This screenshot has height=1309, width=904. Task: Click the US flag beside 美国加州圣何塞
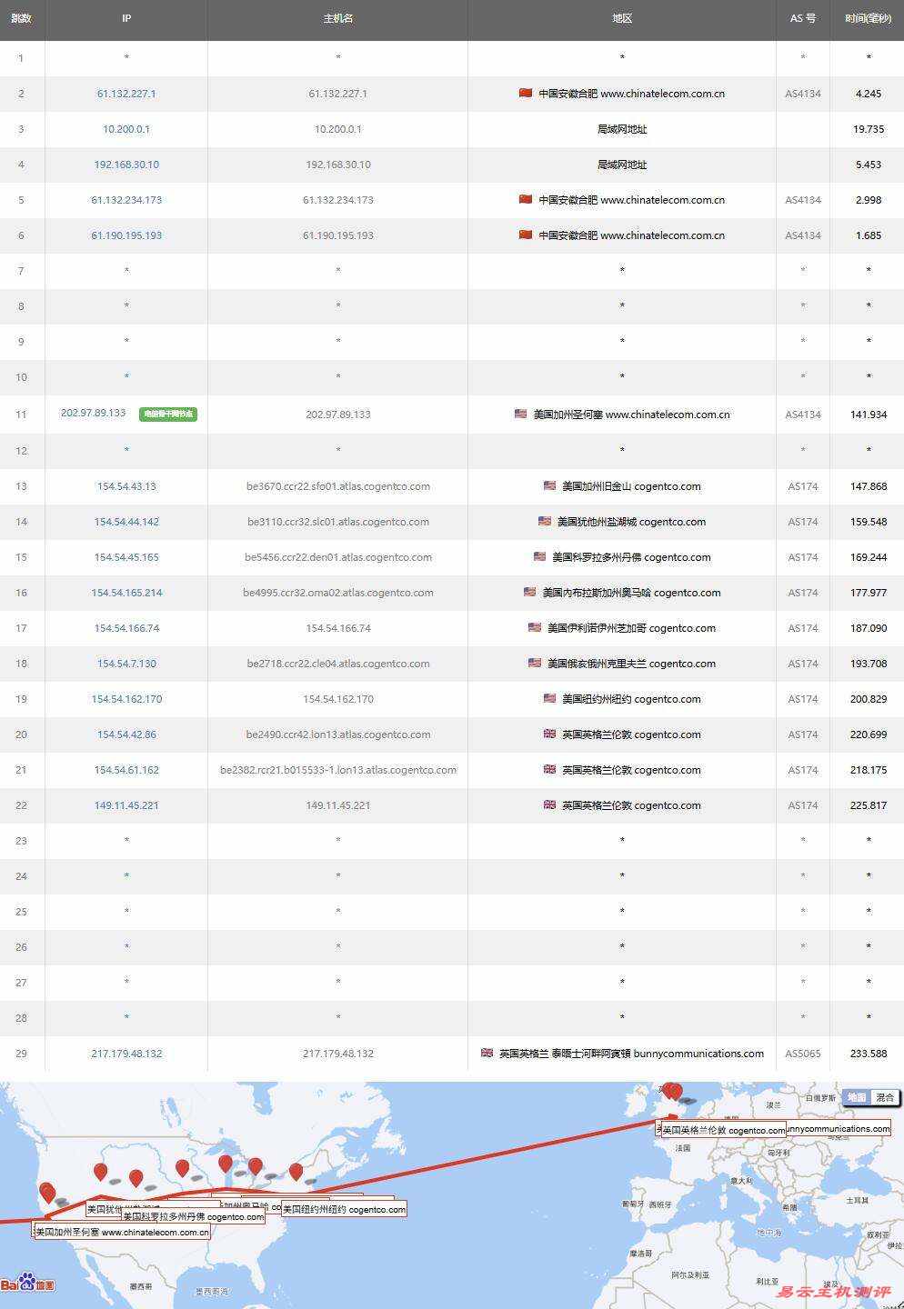(520, 414)
